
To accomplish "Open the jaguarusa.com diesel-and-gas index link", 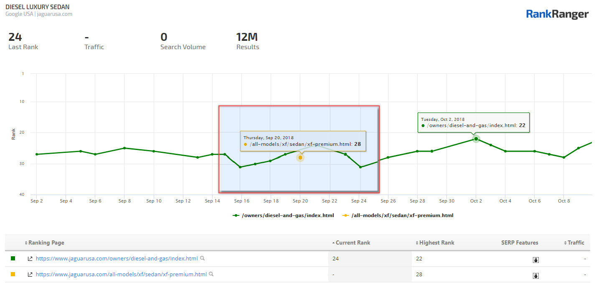I will pos(117,259).
